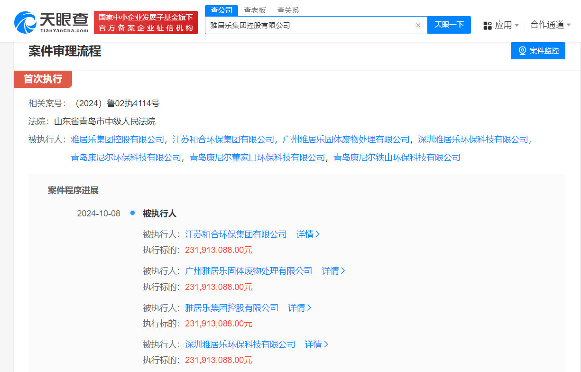
Task: Select the 案件程序进展 section title
Action: point(73,191)
